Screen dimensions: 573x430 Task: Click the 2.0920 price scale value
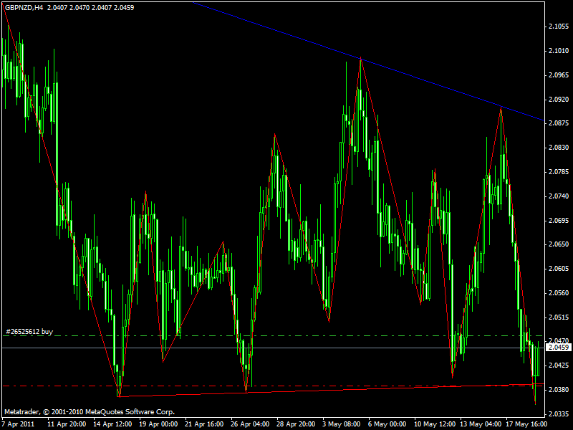557,100
